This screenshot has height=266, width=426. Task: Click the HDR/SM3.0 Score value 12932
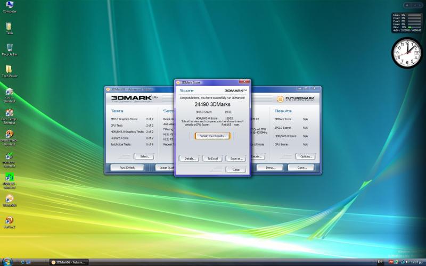pyautogui.click(x=229, y=118)
